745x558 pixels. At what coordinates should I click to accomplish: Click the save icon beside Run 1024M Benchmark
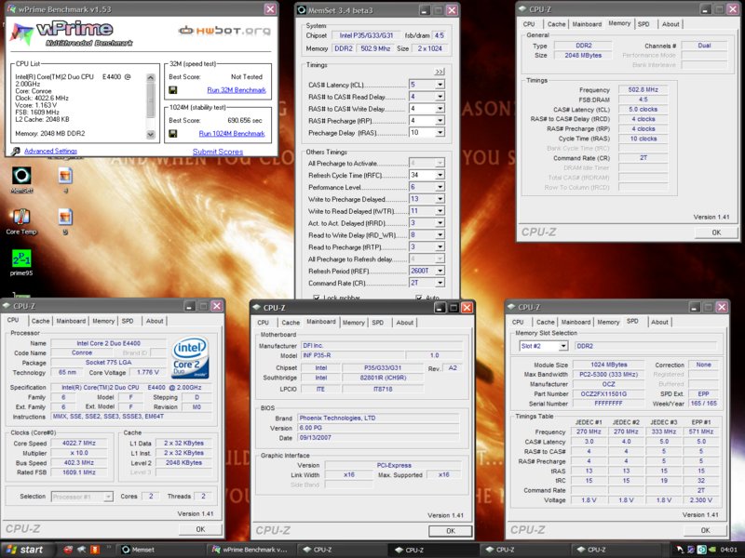tap(173, 133)
